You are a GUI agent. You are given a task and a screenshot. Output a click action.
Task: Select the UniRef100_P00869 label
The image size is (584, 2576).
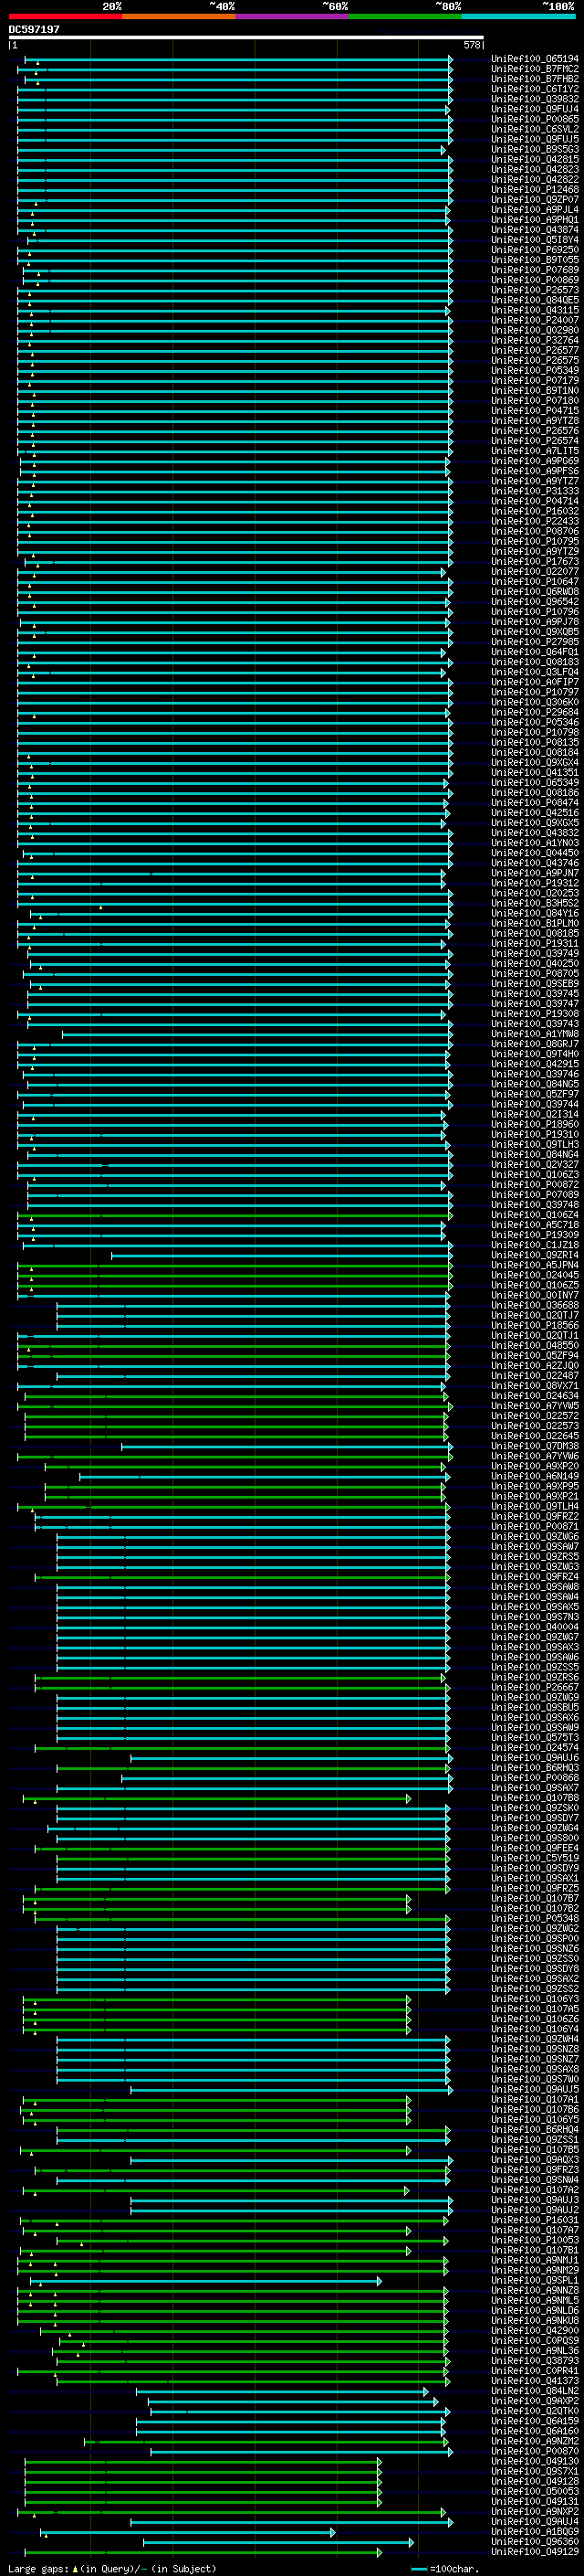coord(535,280)
